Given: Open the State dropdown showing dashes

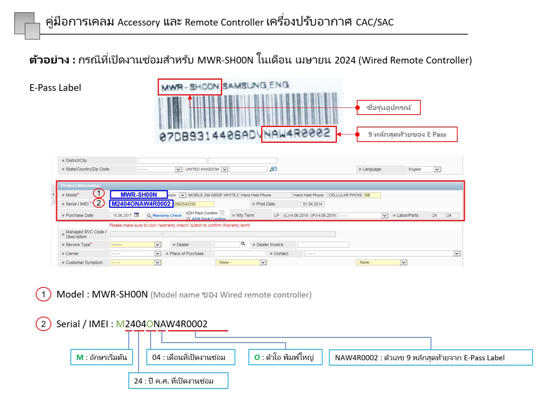Looking at the screenshot, I should point(160,169).
